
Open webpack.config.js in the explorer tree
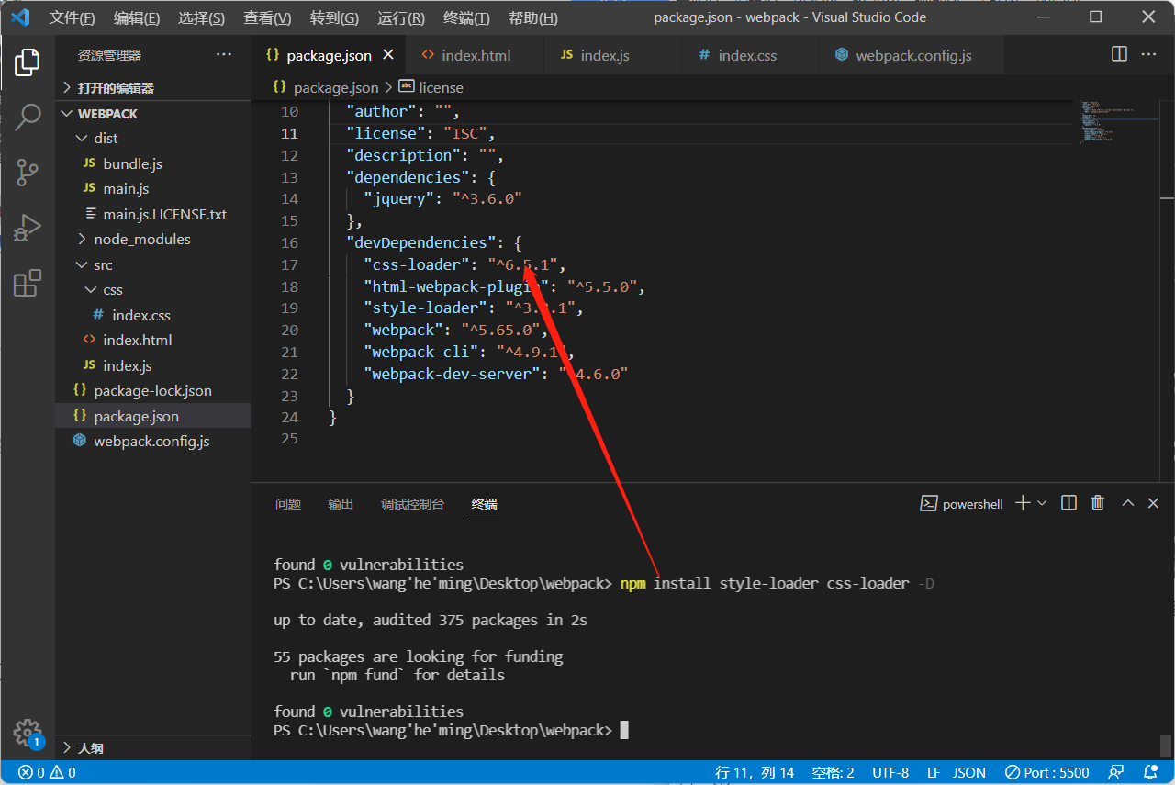(x=151, y=441)
